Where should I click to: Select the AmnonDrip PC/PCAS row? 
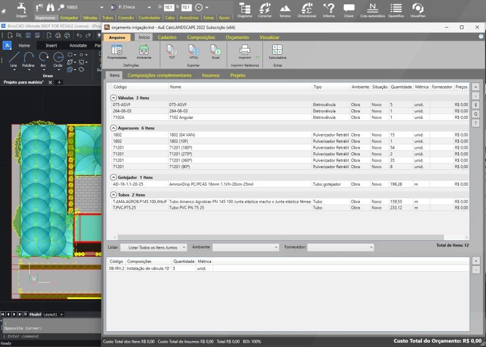(290, 184)
